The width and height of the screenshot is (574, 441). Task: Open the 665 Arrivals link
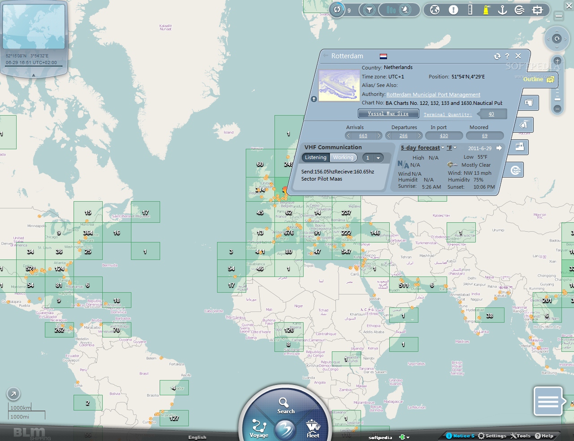point(363,136)
